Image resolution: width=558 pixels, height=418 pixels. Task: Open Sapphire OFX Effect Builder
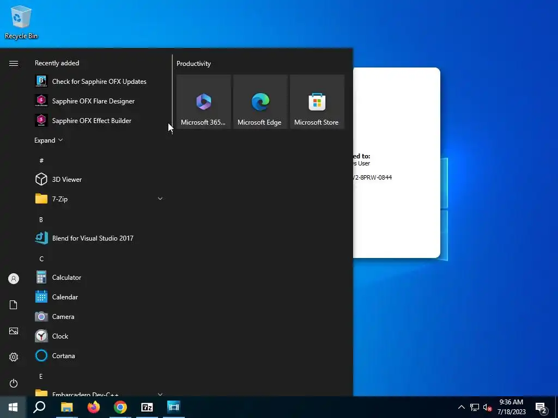coord(99,120)
